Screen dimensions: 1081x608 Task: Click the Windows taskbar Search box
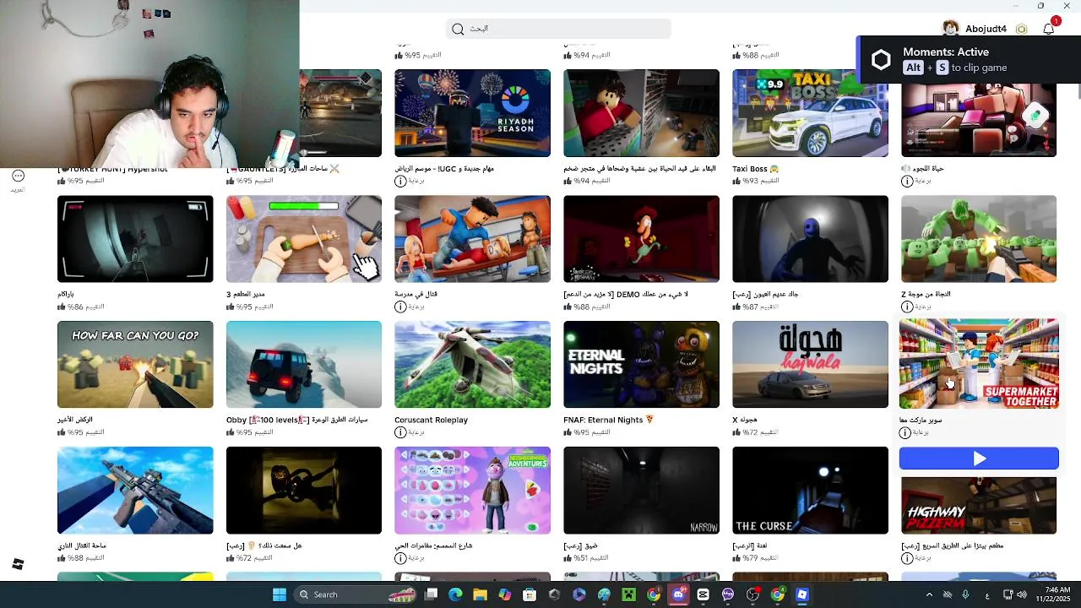tap(355, 594)
